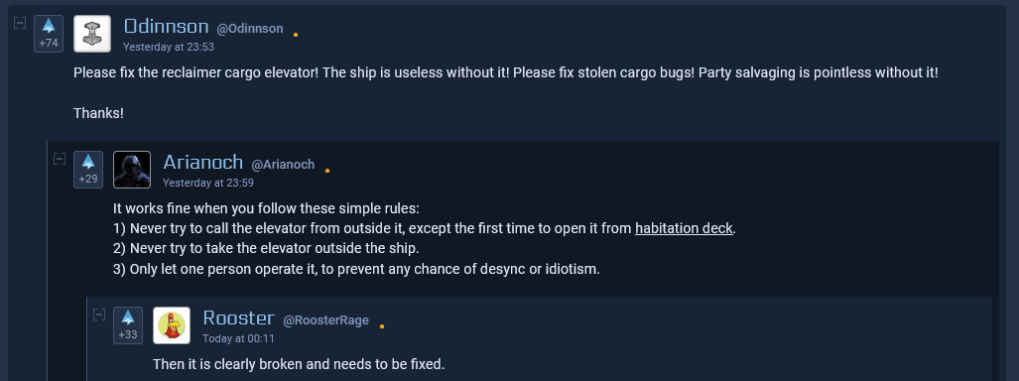Viewport: 1019px width, 381px height.
Task: Collapse Arianoch's reply thread
Action: pyautogui.click(x=60, y=159)
